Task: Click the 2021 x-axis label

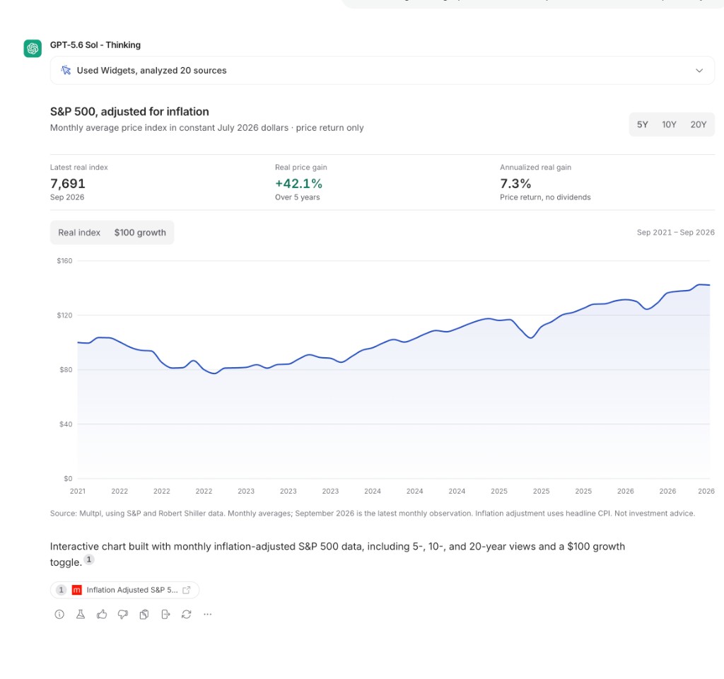Action: 78,491
